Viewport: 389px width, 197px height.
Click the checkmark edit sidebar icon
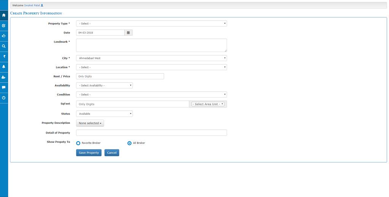click(x=4, y=26)
